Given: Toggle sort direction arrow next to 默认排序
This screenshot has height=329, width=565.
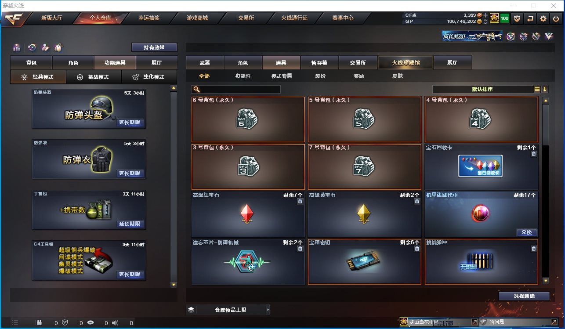Looking at the screenshot, I should (545, 89).
